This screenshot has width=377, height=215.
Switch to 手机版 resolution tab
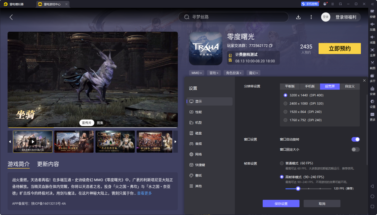pyautogui.click(x=310, y=86)
